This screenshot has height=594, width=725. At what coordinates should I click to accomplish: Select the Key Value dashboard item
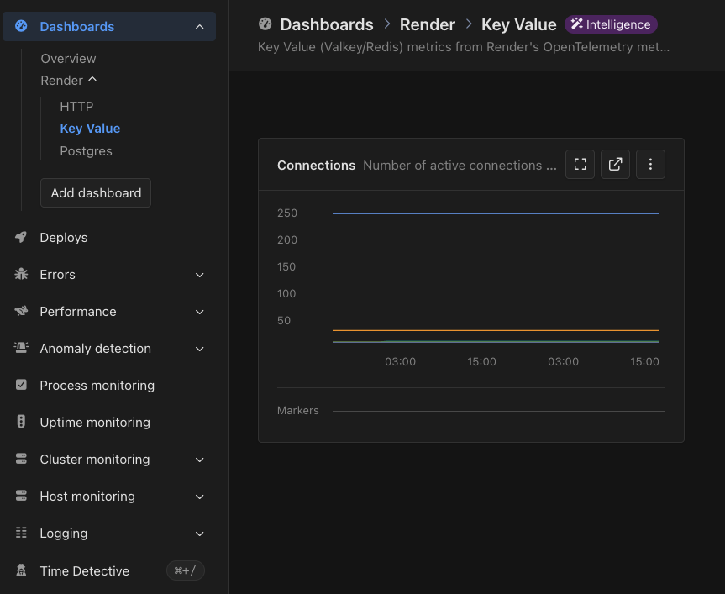pyautogui.click(x=90, y=129)
